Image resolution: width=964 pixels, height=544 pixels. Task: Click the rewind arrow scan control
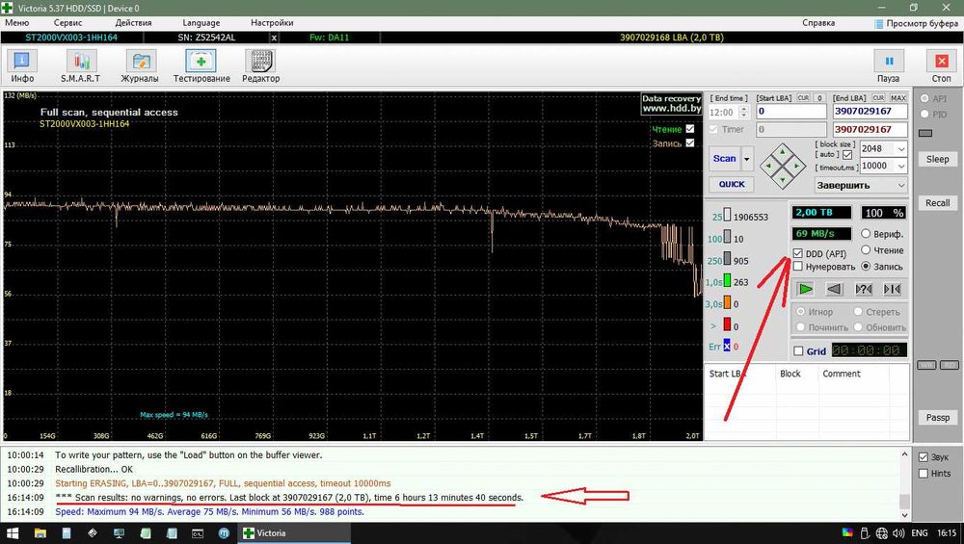pyautogui.click(x=835, y=289)
